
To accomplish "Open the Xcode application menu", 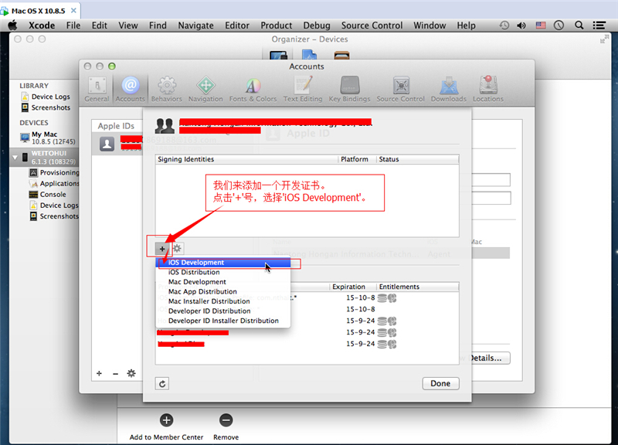I will [42, 25].
